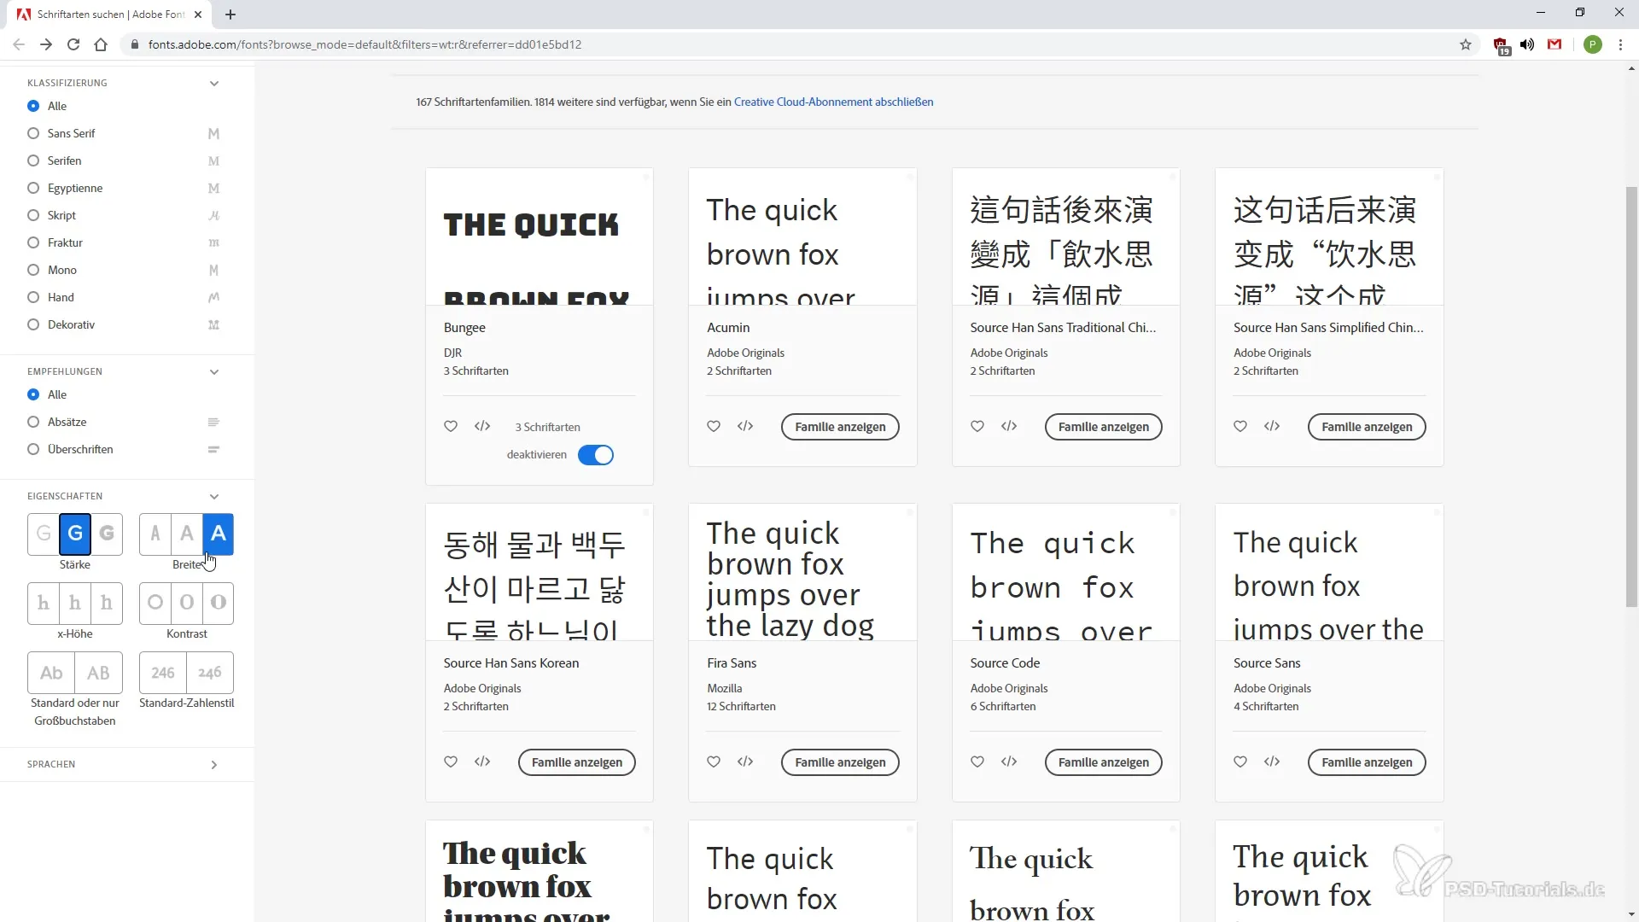This screenshot has height=922, width=1639.
Task: Select low x-Höhe h icon
Action: pyautogui.click(x=44, y=603)
